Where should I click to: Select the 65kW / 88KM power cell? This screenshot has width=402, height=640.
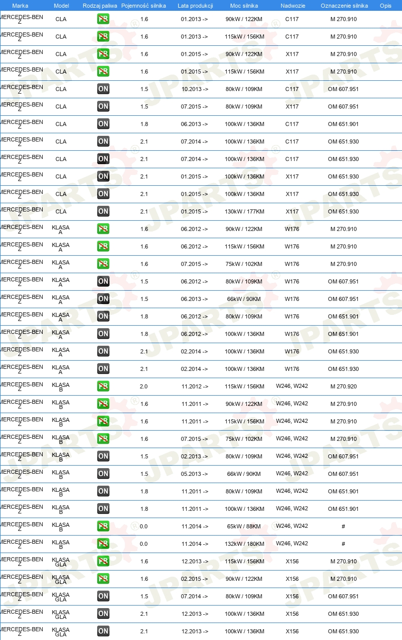[244, 526]
